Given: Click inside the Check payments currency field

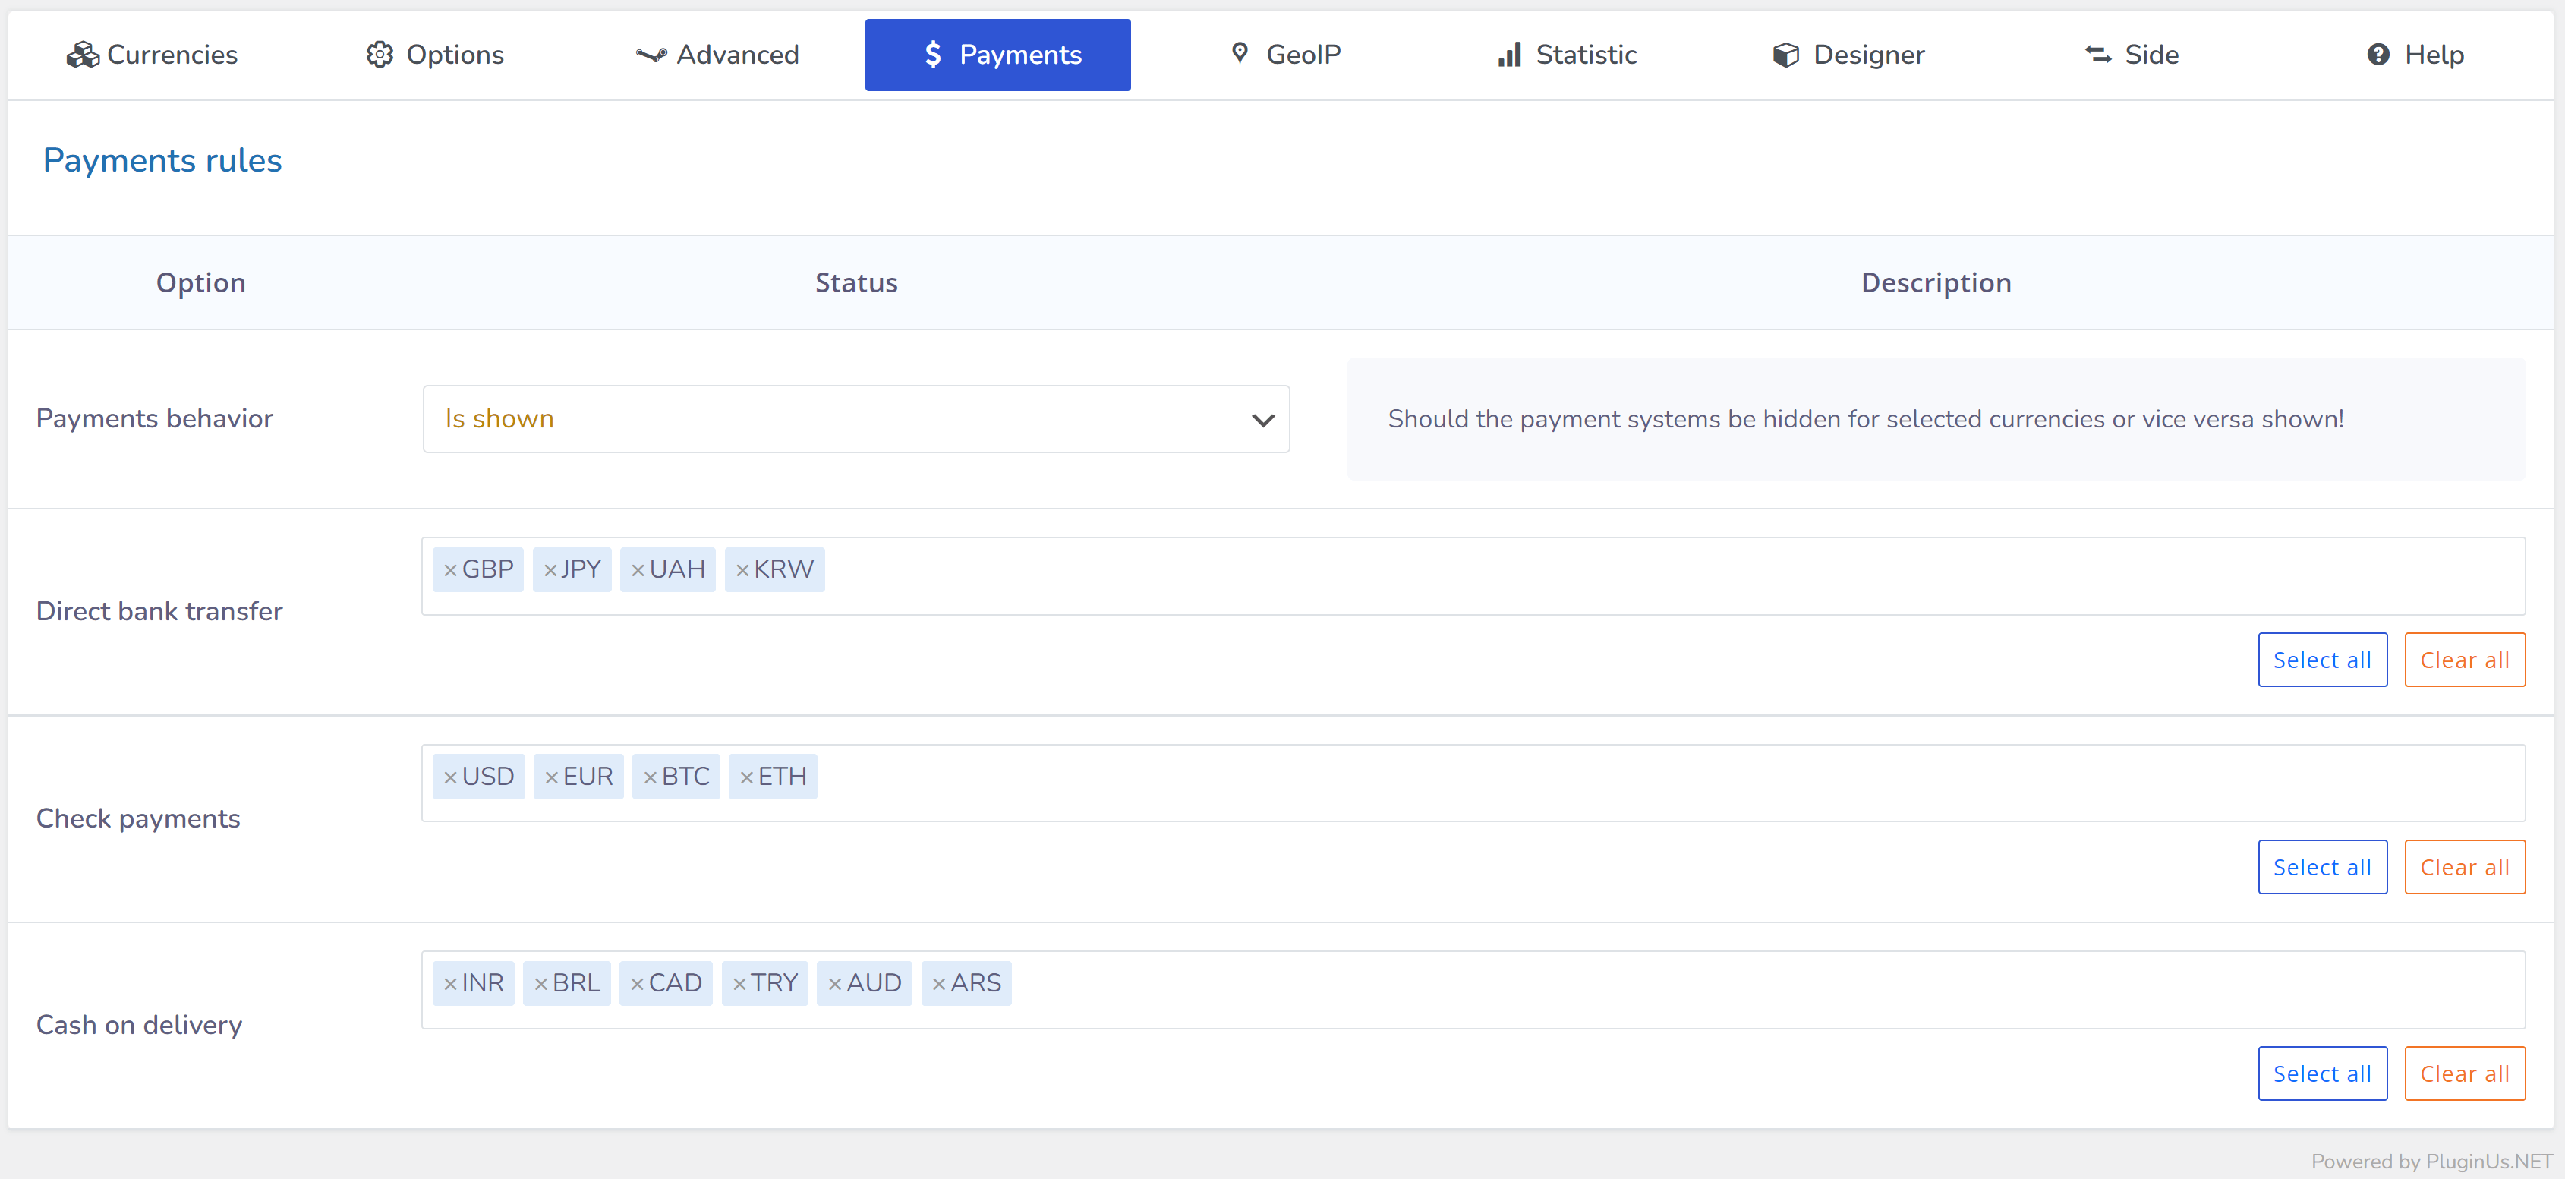Looking at the screenshot, I should tap(1593, 783).
